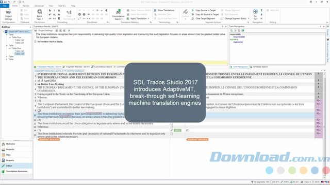330x185 pixels.
Task: Open the File tab
Action: [5, 6]
